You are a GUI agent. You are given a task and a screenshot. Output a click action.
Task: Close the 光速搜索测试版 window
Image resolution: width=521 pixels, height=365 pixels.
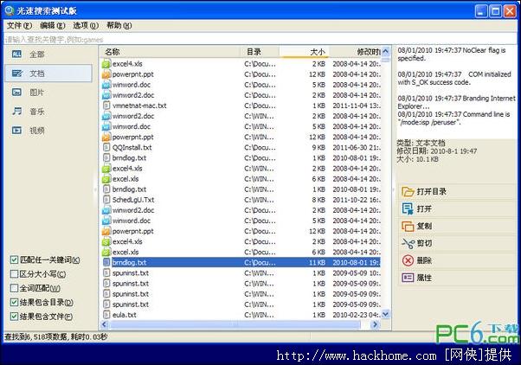pyautogui.click(x=510, y=11)
